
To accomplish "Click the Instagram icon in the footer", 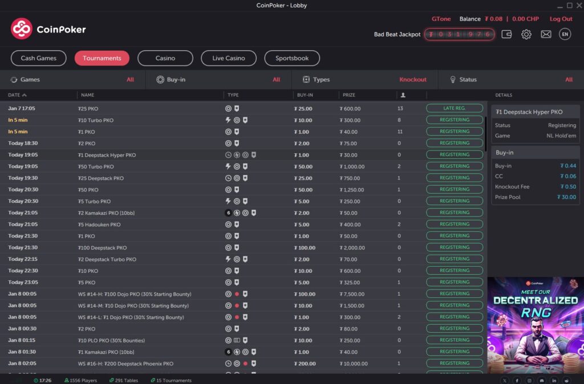I will point(529,380).
